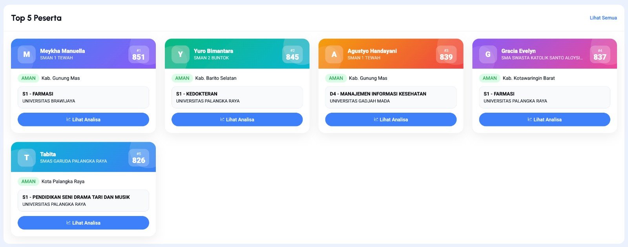
Task: Click Gracia Evelyn's G avatar icon
Action: (x=488, y=55)
